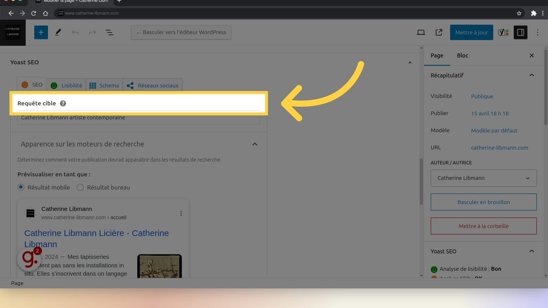Click the Catherine Libmann site logo
548x308 pixels.
13,33
